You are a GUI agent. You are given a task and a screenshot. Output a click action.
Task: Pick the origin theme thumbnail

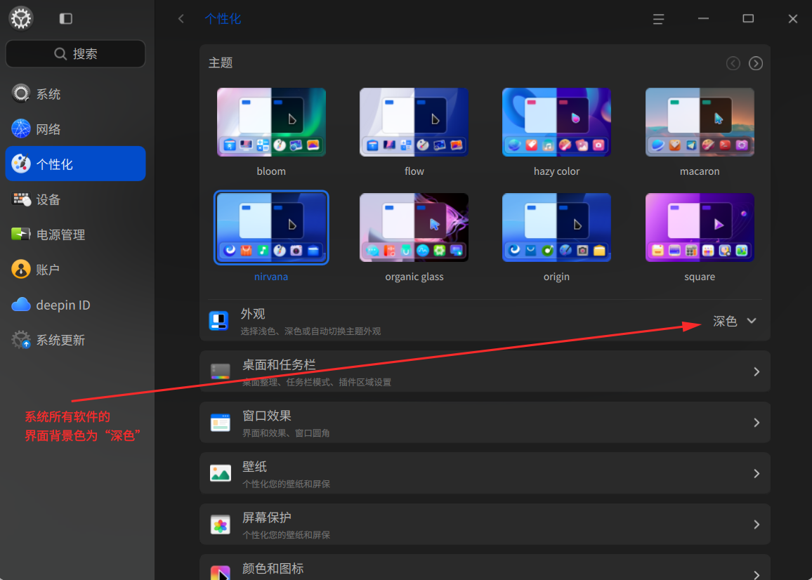(x=557, y=228)
